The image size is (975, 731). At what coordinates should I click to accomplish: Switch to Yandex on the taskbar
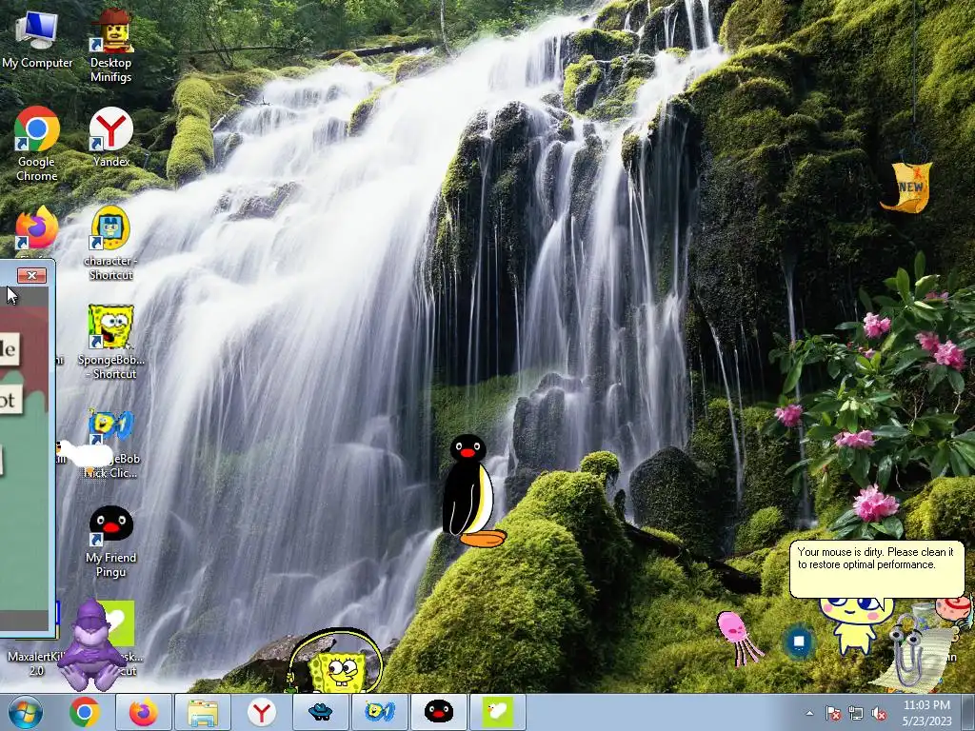click(262, 712)
